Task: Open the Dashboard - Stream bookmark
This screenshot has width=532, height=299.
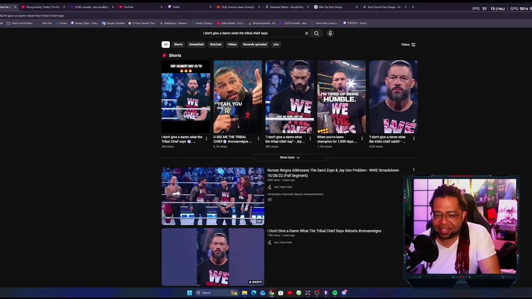Action: tap(173, 23)
